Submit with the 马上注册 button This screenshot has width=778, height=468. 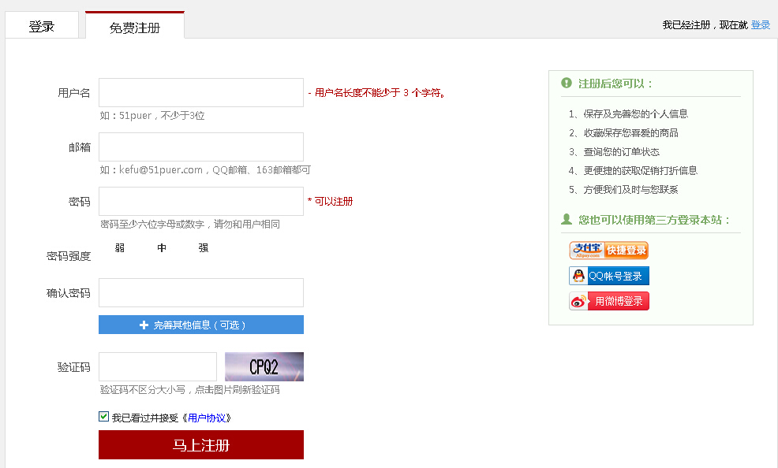pos(201,444)
